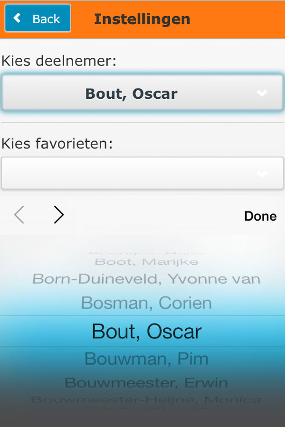
Task: Tap the faded top name above Boot, Marijke
Action: point(146,252)
